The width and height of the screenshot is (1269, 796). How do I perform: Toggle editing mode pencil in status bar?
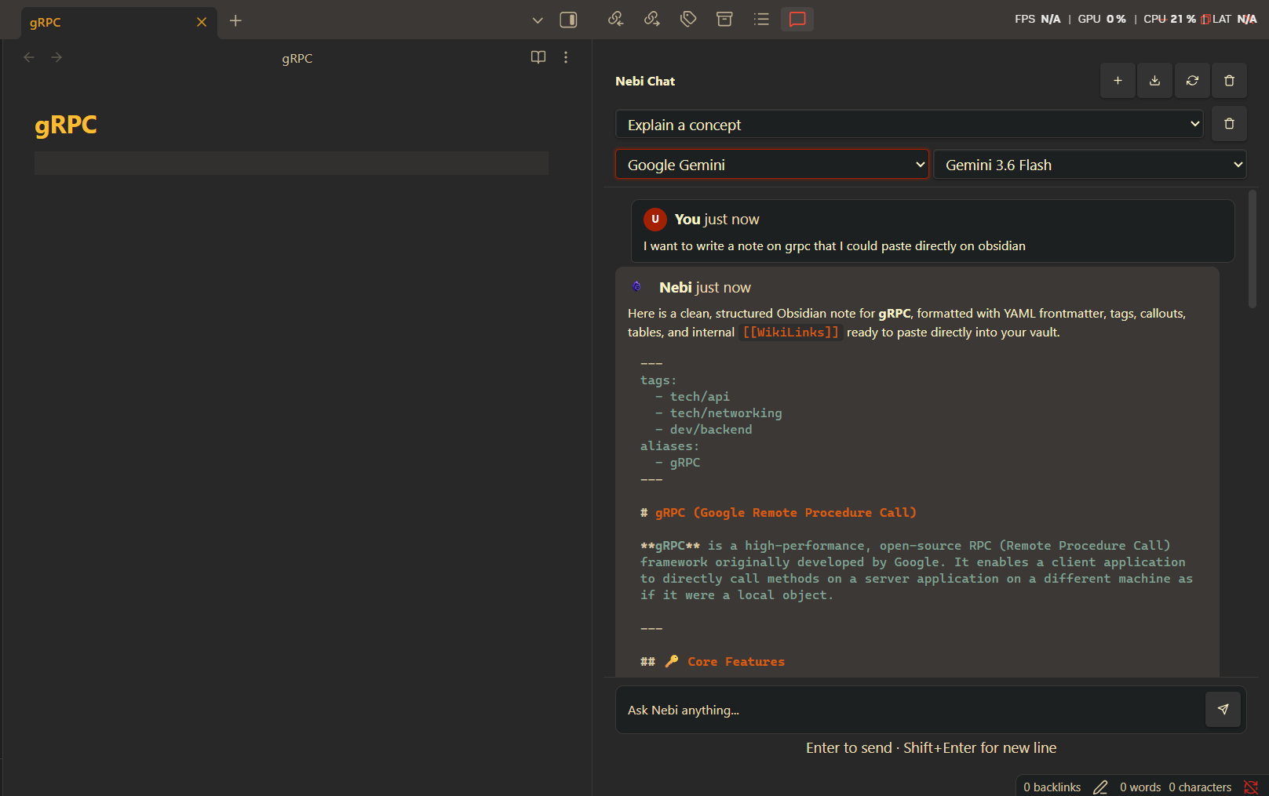[x=1100, y=787]
